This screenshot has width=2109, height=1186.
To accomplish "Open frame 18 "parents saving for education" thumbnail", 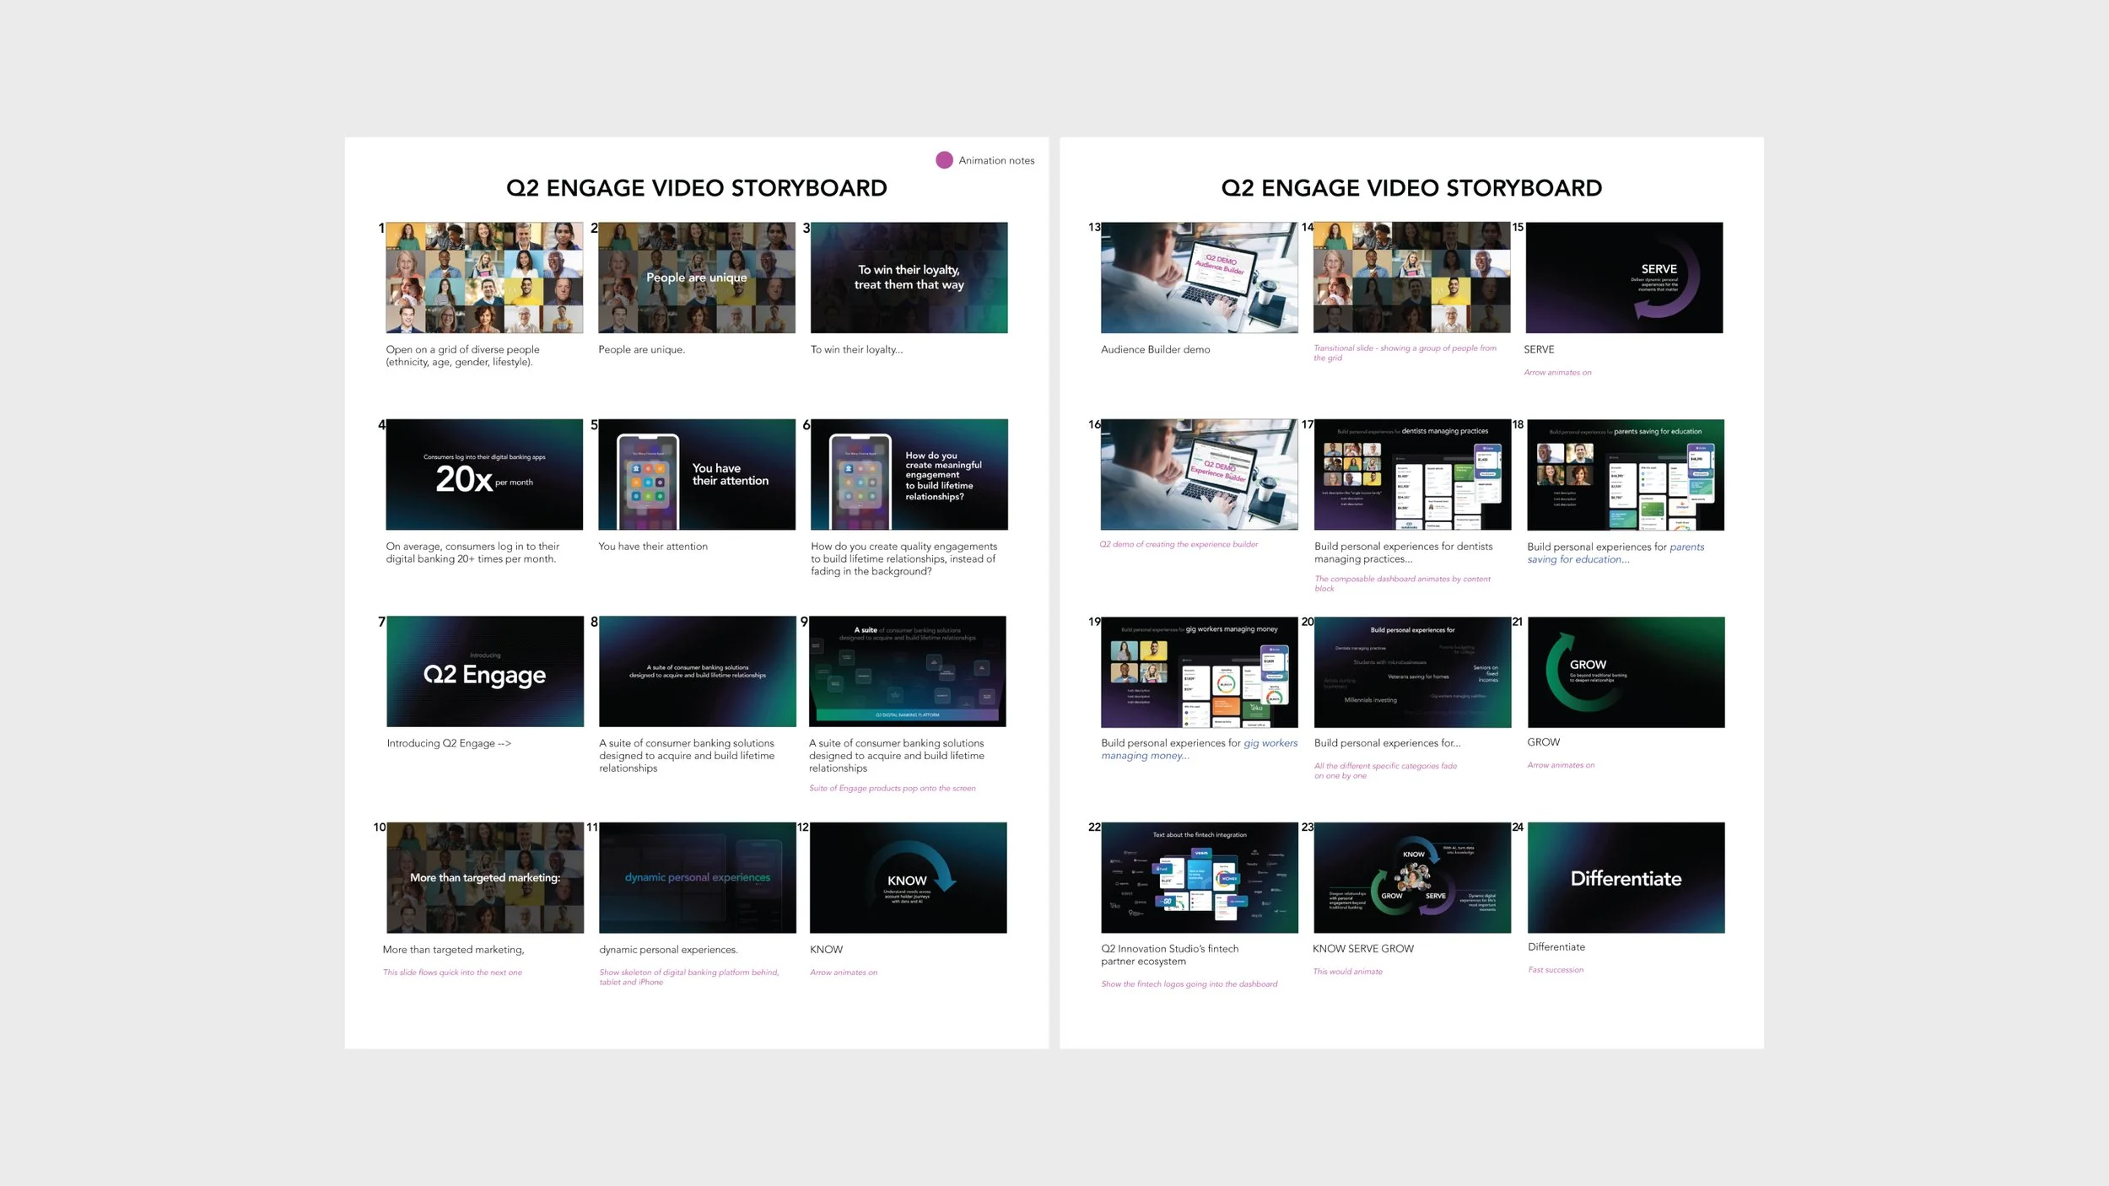I will [1626, 475].
